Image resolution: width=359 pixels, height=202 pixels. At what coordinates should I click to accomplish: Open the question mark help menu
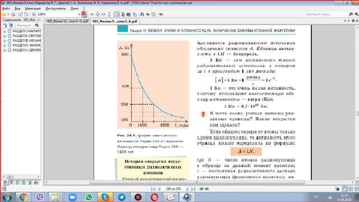tap(84, 8)
